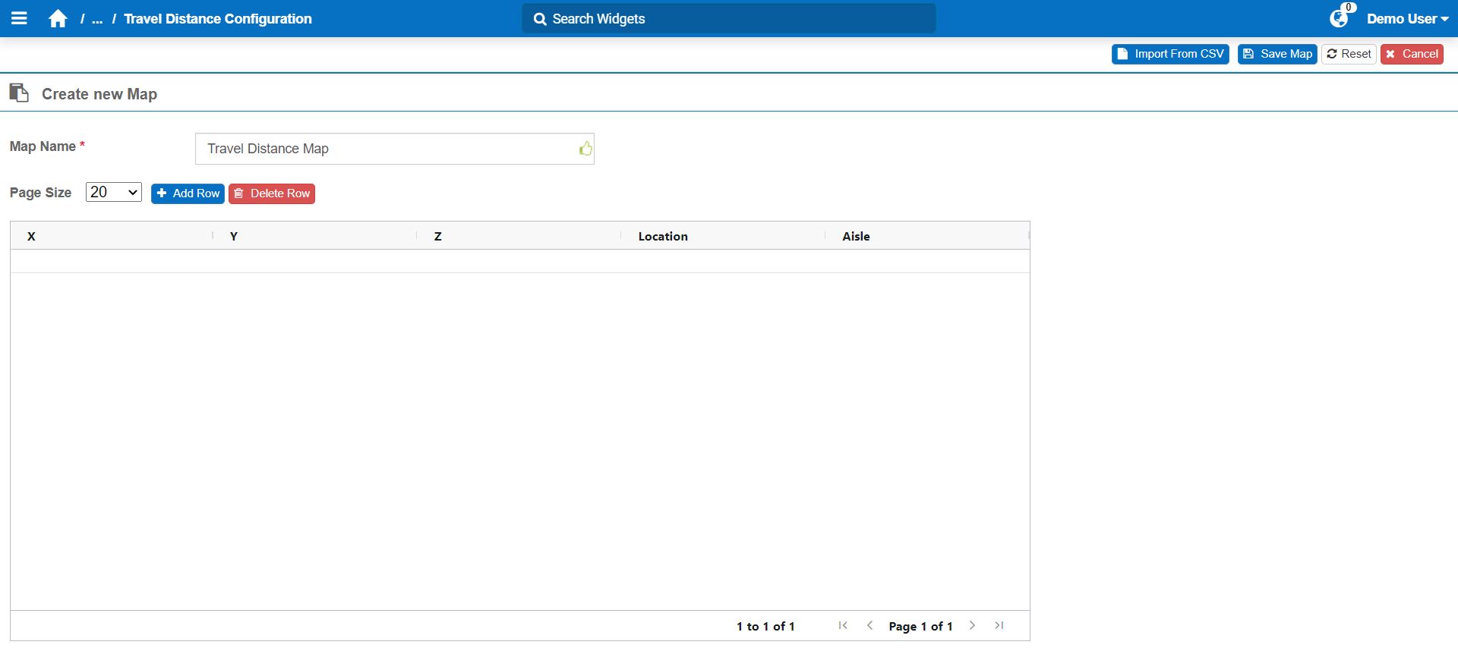Save the map

(x=1277, y=54)
